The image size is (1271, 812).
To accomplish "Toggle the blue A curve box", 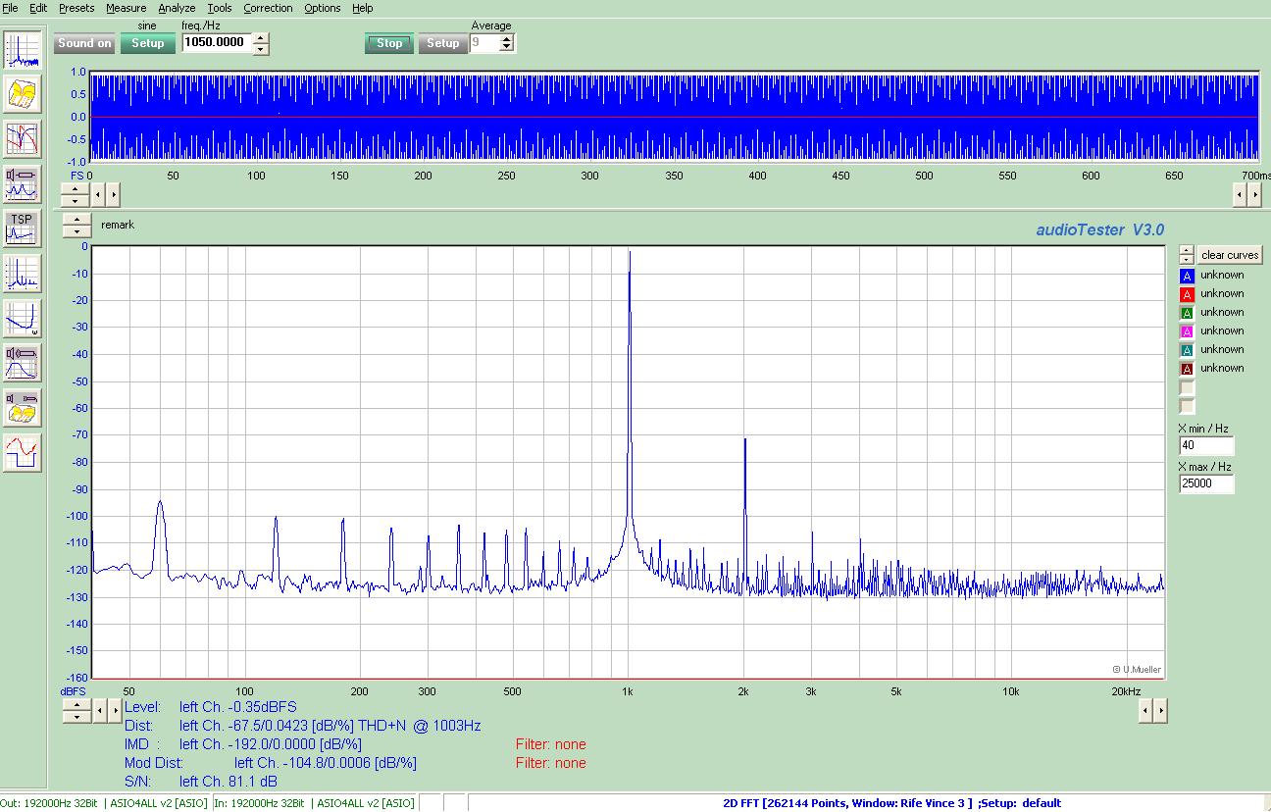I will [x=1187, y=276].
